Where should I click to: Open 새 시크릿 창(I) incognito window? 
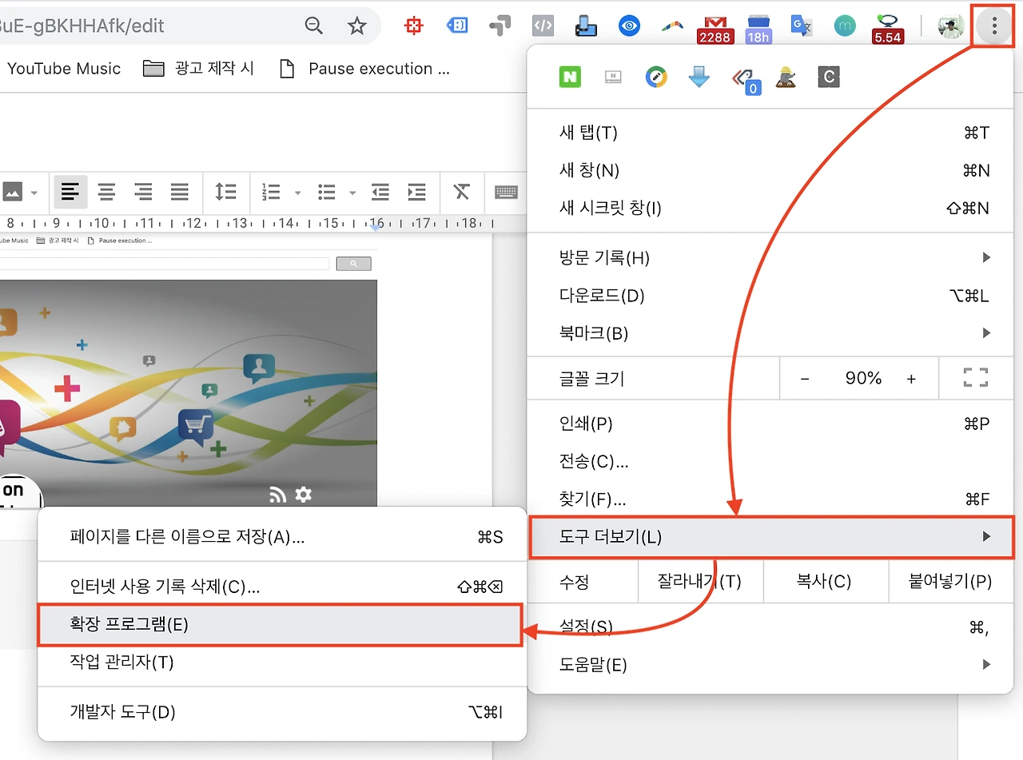pos(770,208)
